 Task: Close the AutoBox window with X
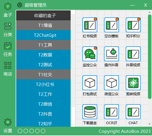146,5
